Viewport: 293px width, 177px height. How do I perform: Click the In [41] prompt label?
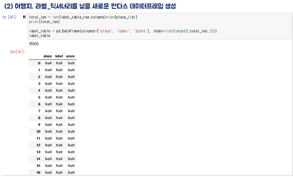click(x=10, y=17)
